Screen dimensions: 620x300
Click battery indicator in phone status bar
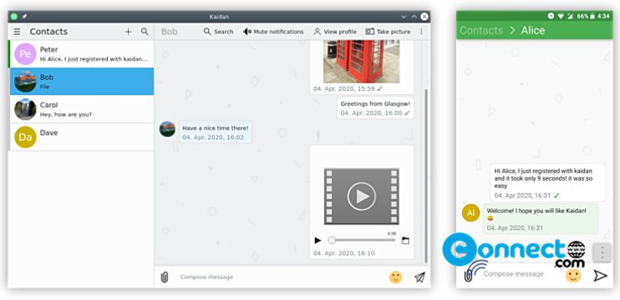(x=592, y=16)
